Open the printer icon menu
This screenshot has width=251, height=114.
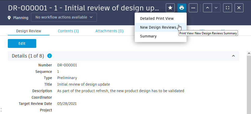point(182,8)
